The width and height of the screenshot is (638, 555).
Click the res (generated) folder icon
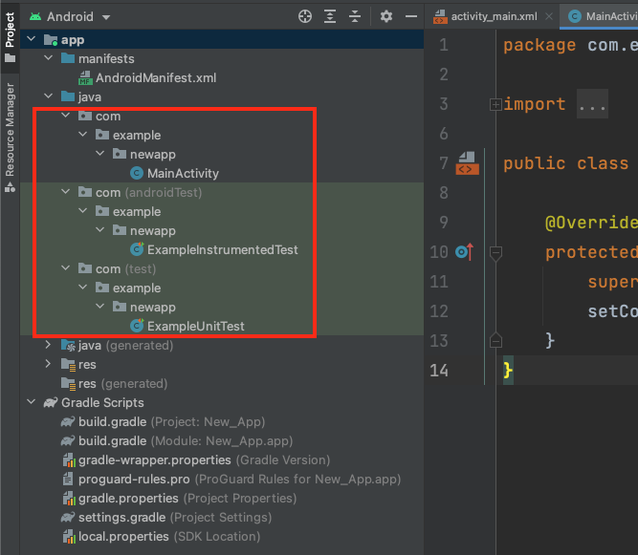coord(68,384)
